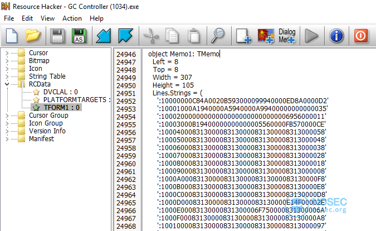Click the blue Info icon
Viewport: 376px width, 231px height.
(x=336, y=36)
